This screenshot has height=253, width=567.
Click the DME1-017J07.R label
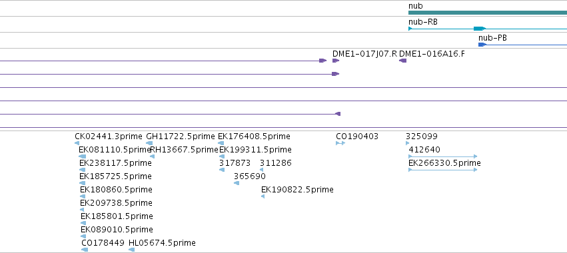(364, 54)
